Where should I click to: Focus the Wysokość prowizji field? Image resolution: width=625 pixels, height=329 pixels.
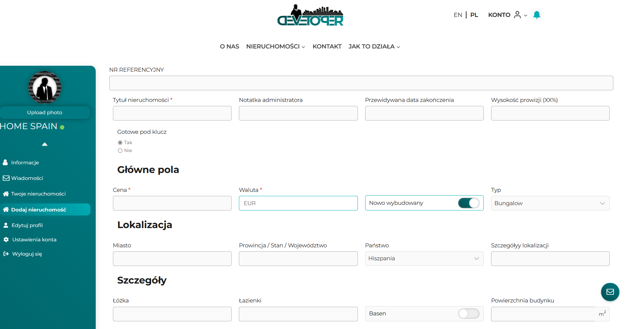(550, 113)
